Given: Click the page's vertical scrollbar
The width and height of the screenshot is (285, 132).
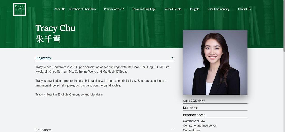Looking at the screenshot, I should [284, 26].
